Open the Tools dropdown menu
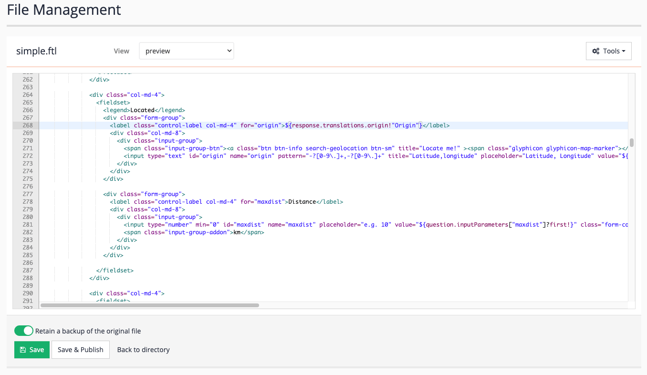The image size is (647, 375). tap(609, 51)
